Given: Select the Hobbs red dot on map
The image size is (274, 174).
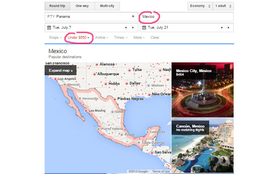Looking at the screenshot, I should click(106, 84).
